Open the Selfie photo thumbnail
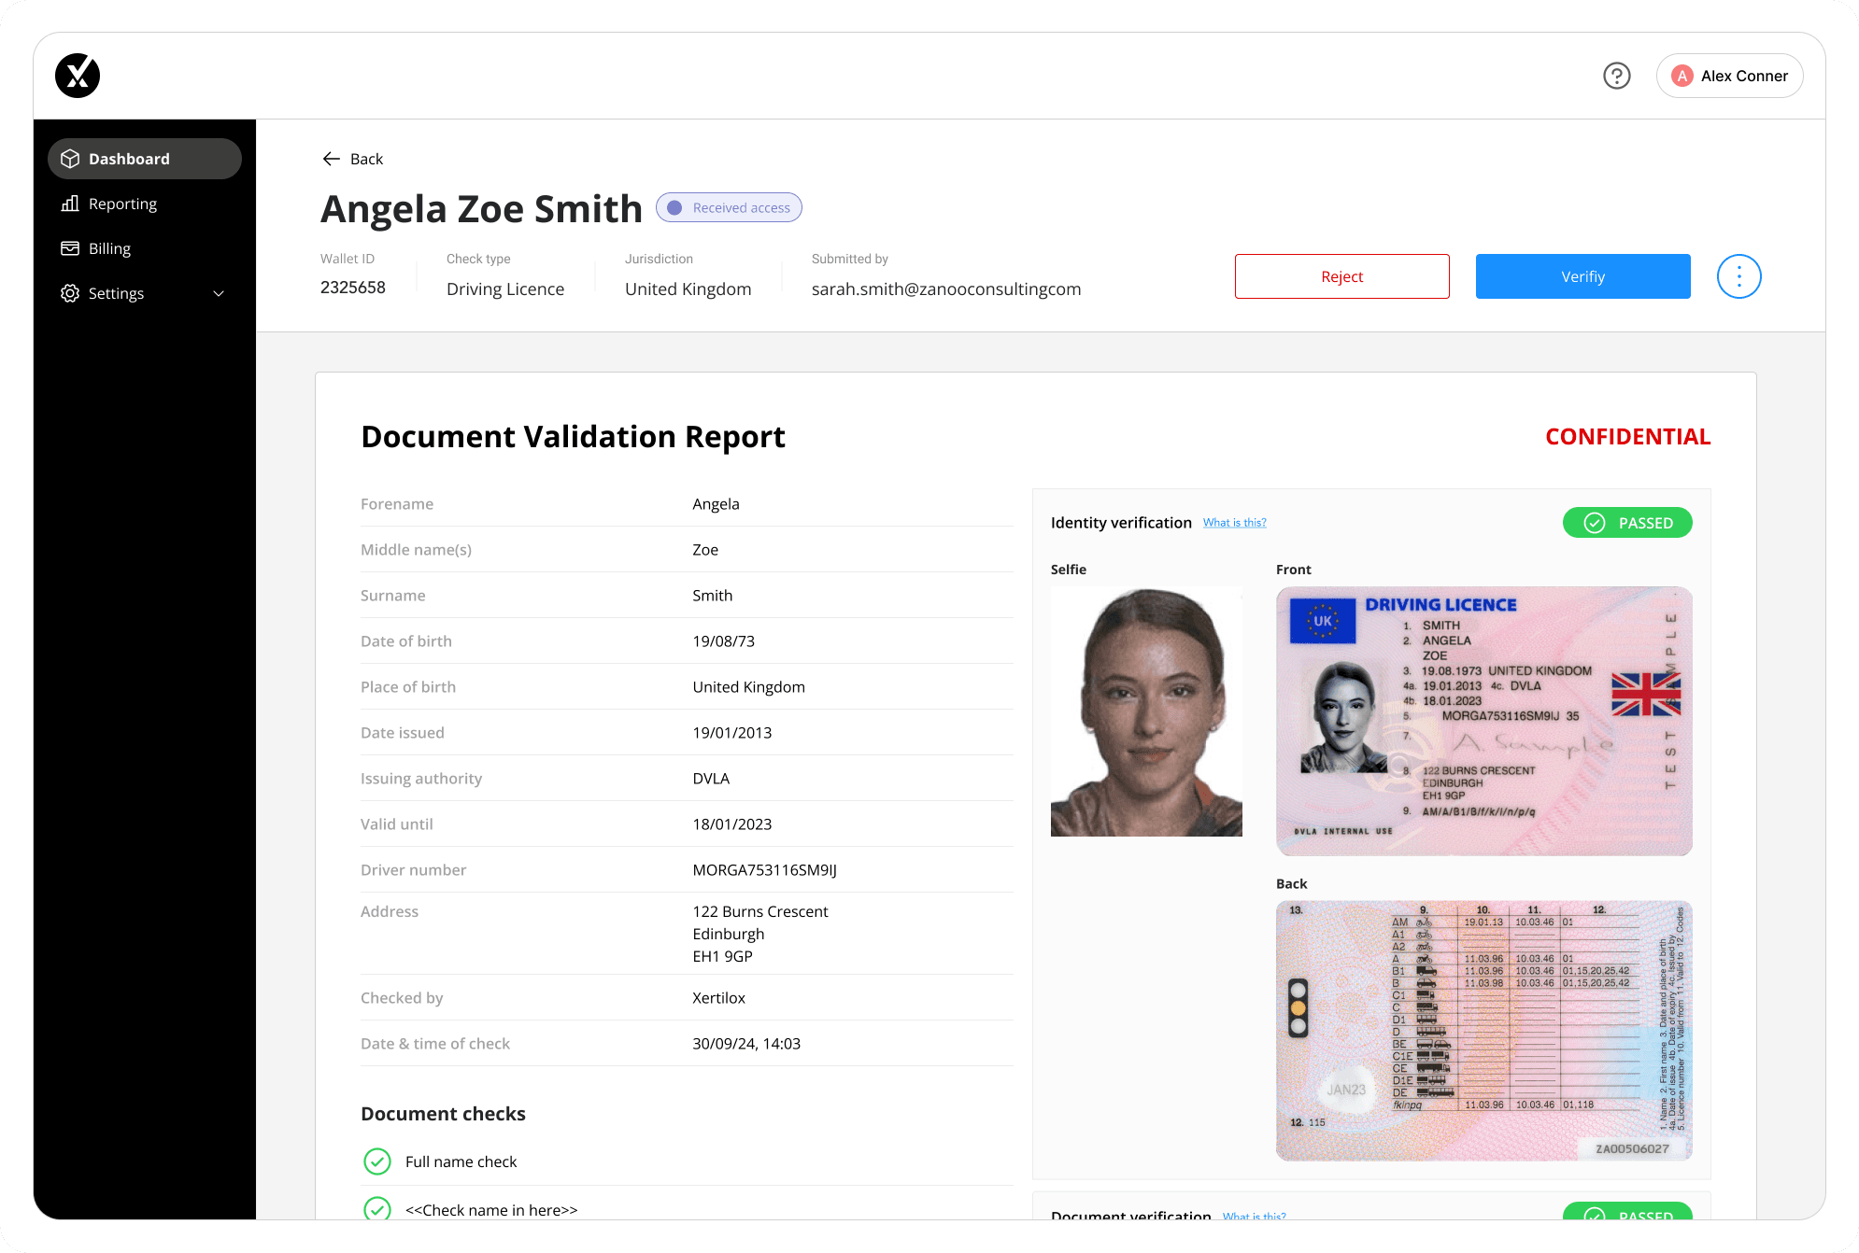The height and width of the screenshot is (1253, 1859). [x=1146, y=711]
